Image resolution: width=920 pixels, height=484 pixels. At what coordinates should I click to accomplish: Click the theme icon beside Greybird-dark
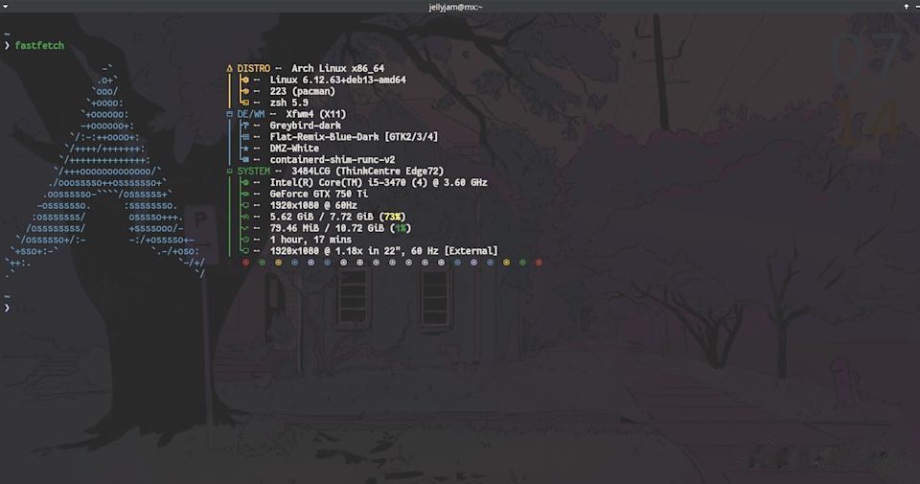coord(245,126)
